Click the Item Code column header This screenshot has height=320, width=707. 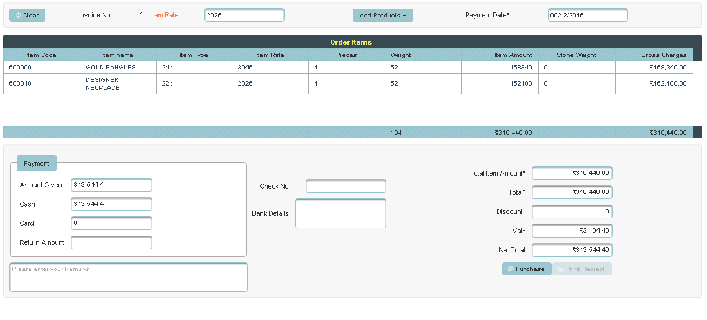pyautogui.click(x=41, y=55)
